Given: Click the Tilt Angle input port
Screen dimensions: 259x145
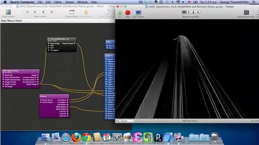Looking at the screenshot, I should coord(3,87).
